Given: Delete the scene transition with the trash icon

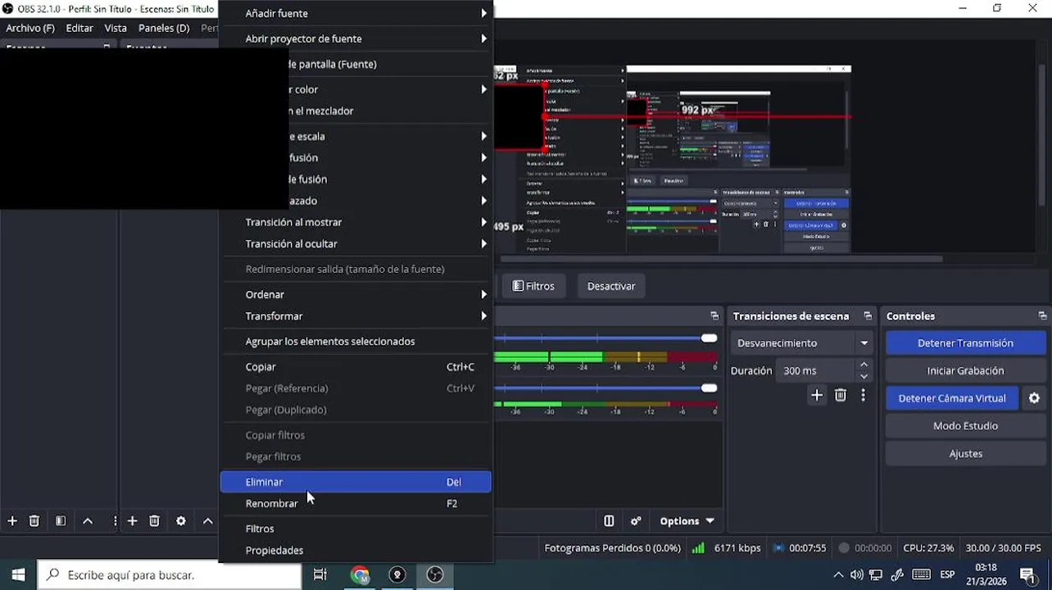Looking at the screenshot, I should (841, 396).
